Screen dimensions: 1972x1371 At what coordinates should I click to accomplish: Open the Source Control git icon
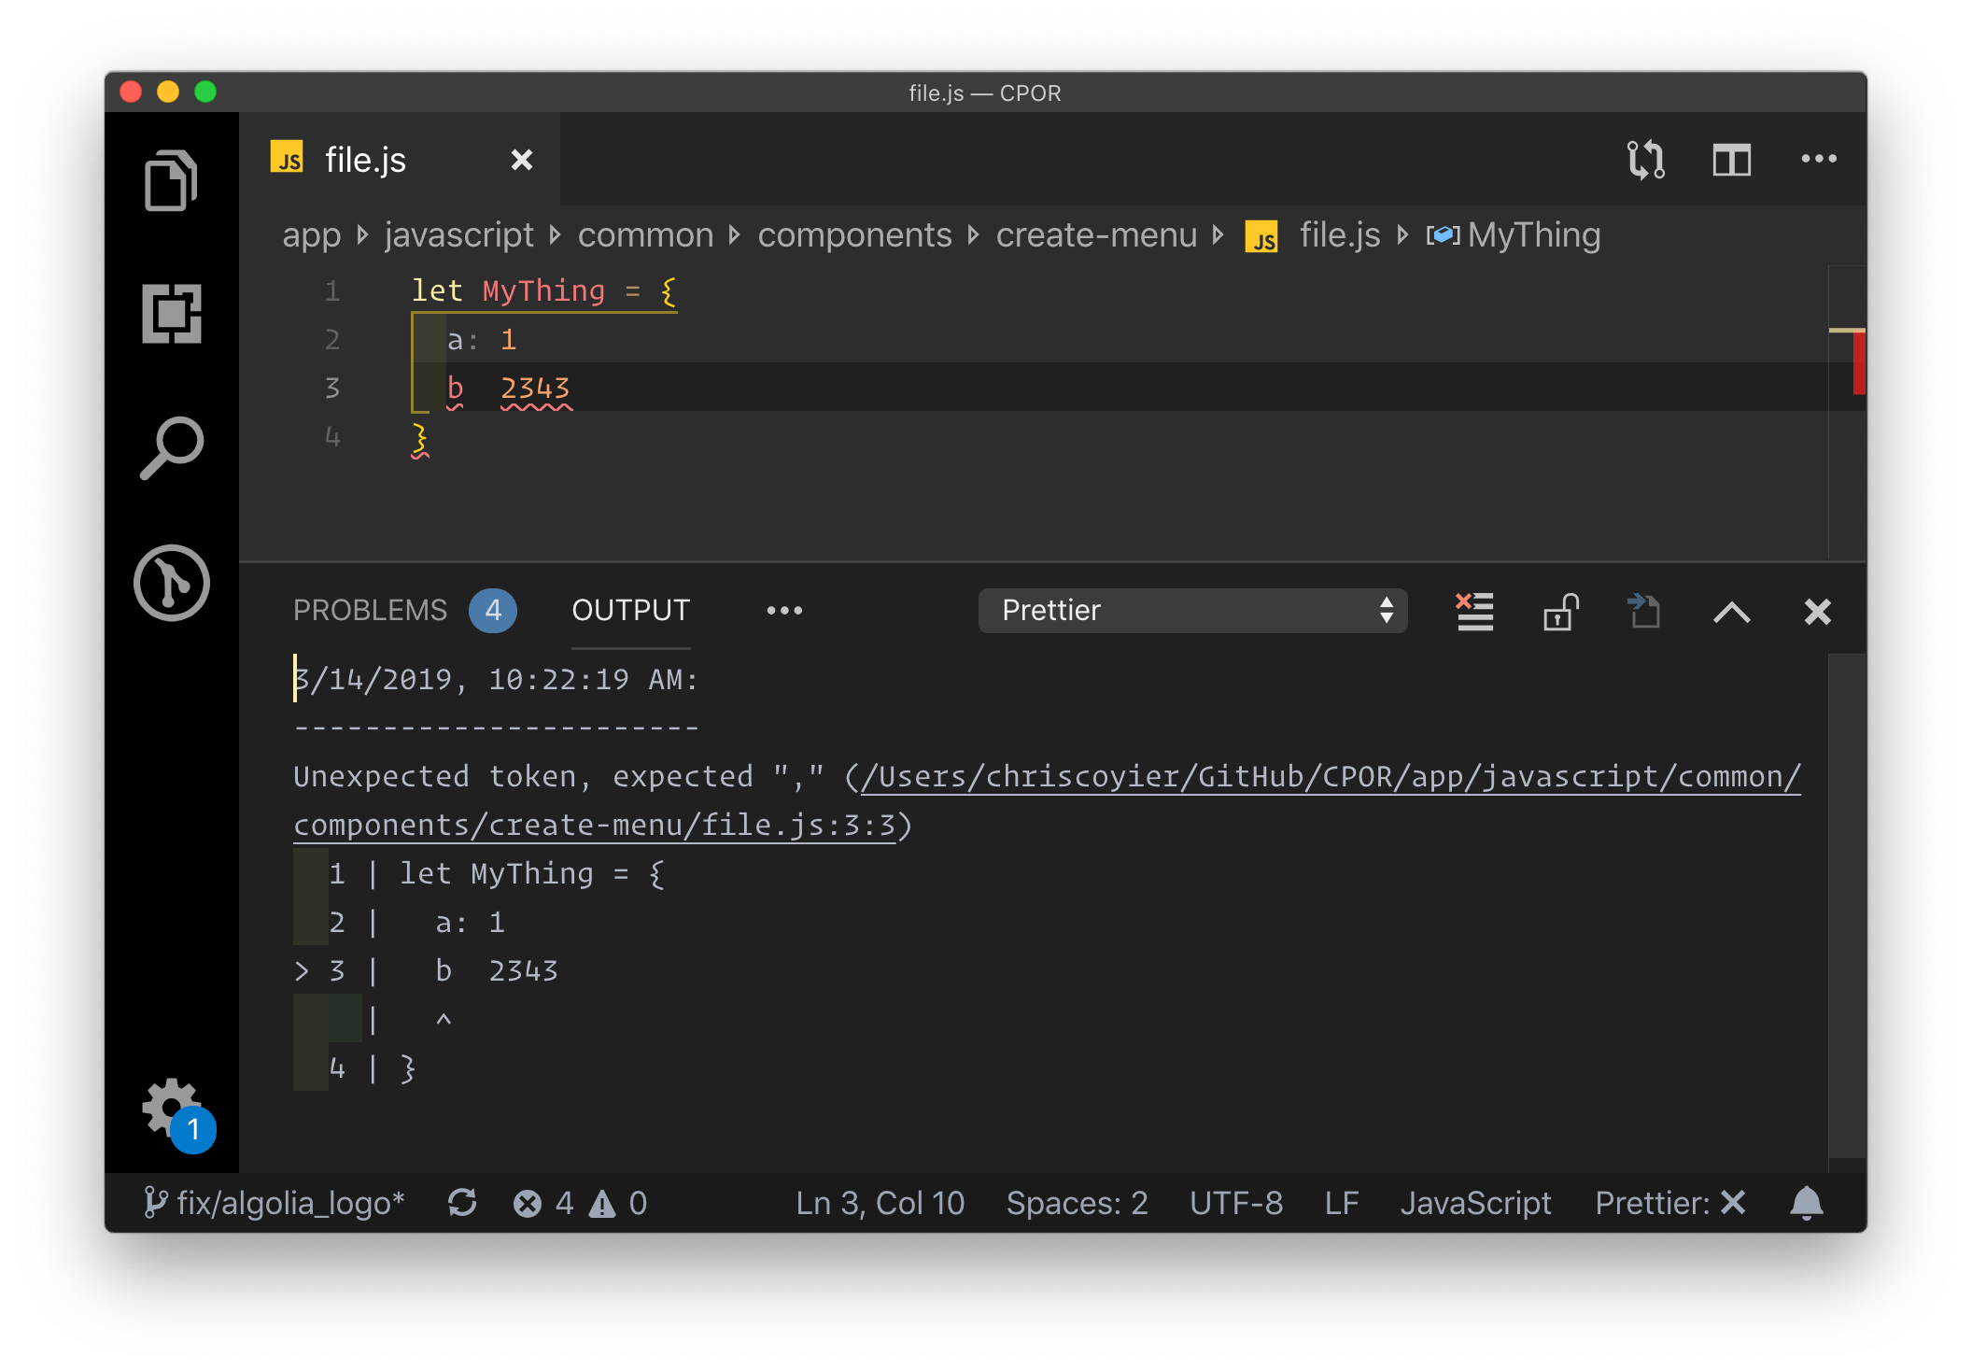pos(171,583)
